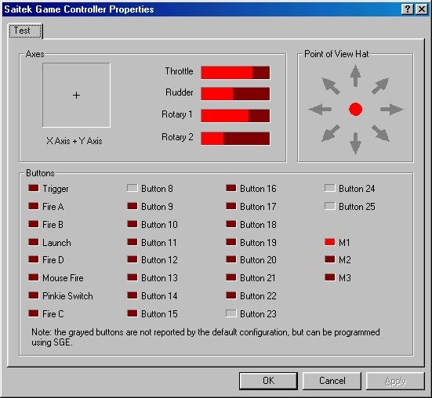Image resolution: width=432 pixels, height=398 pixels.
Task: Click the up-right POV hat arrow
Action: tap(380, 86)
